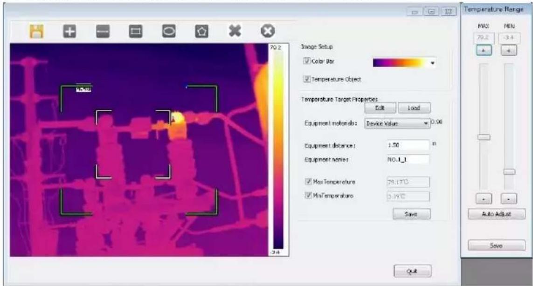Click the window restore button

point(431,12)
